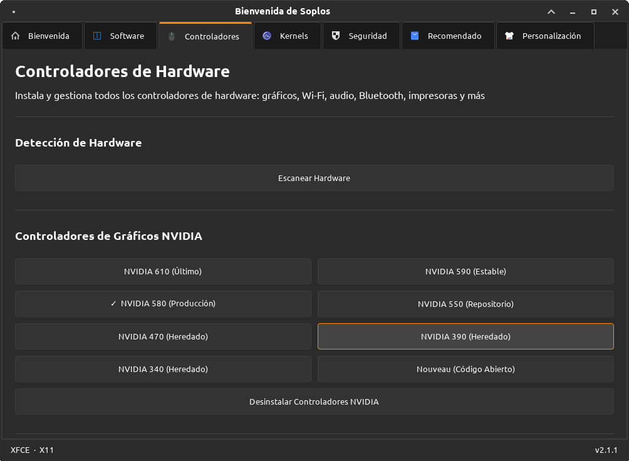Click the Controladores de Hardware heading

[x=122, y=71]
